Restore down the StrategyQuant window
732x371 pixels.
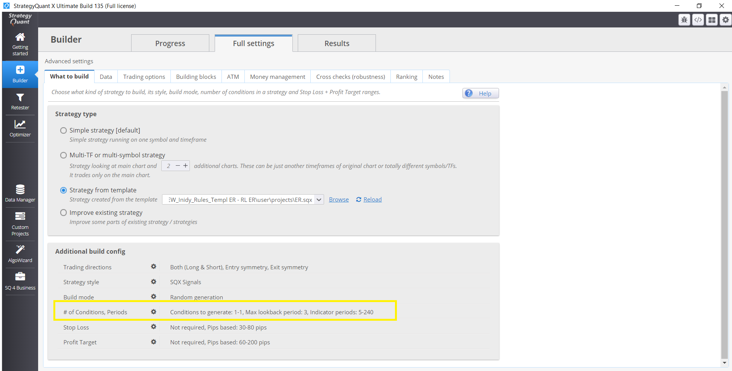699,6
